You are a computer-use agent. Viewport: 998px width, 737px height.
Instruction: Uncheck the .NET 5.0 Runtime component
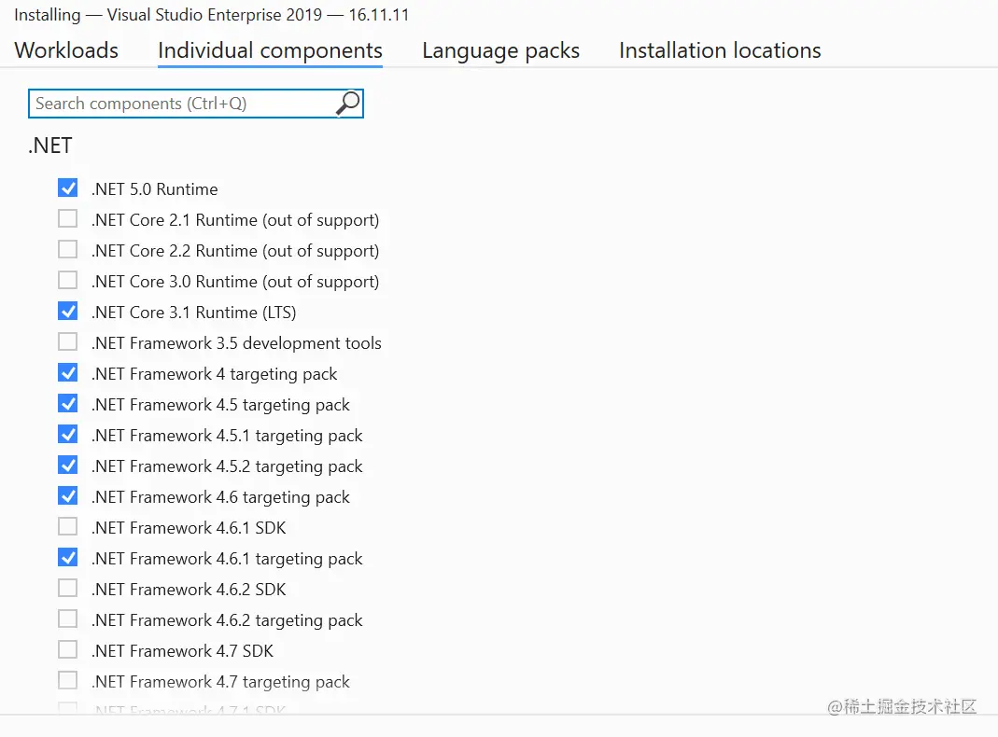pyautogui.click(x=67, y=188)
